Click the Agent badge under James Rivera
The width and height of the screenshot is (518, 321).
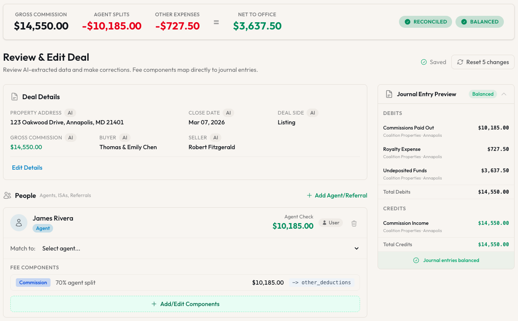[42, 228]
